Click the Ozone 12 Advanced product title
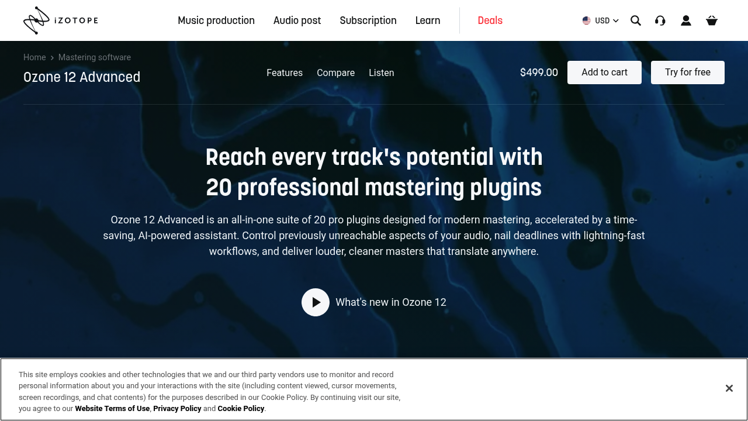The image size is (748, 421). coord(82,77)
